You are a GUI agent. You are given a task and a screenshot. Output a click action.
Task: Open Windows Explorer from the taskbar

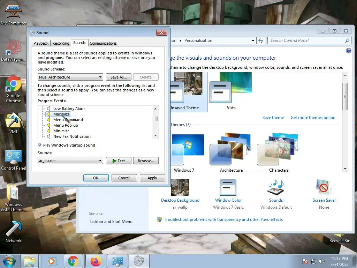[x=30, y=261]
